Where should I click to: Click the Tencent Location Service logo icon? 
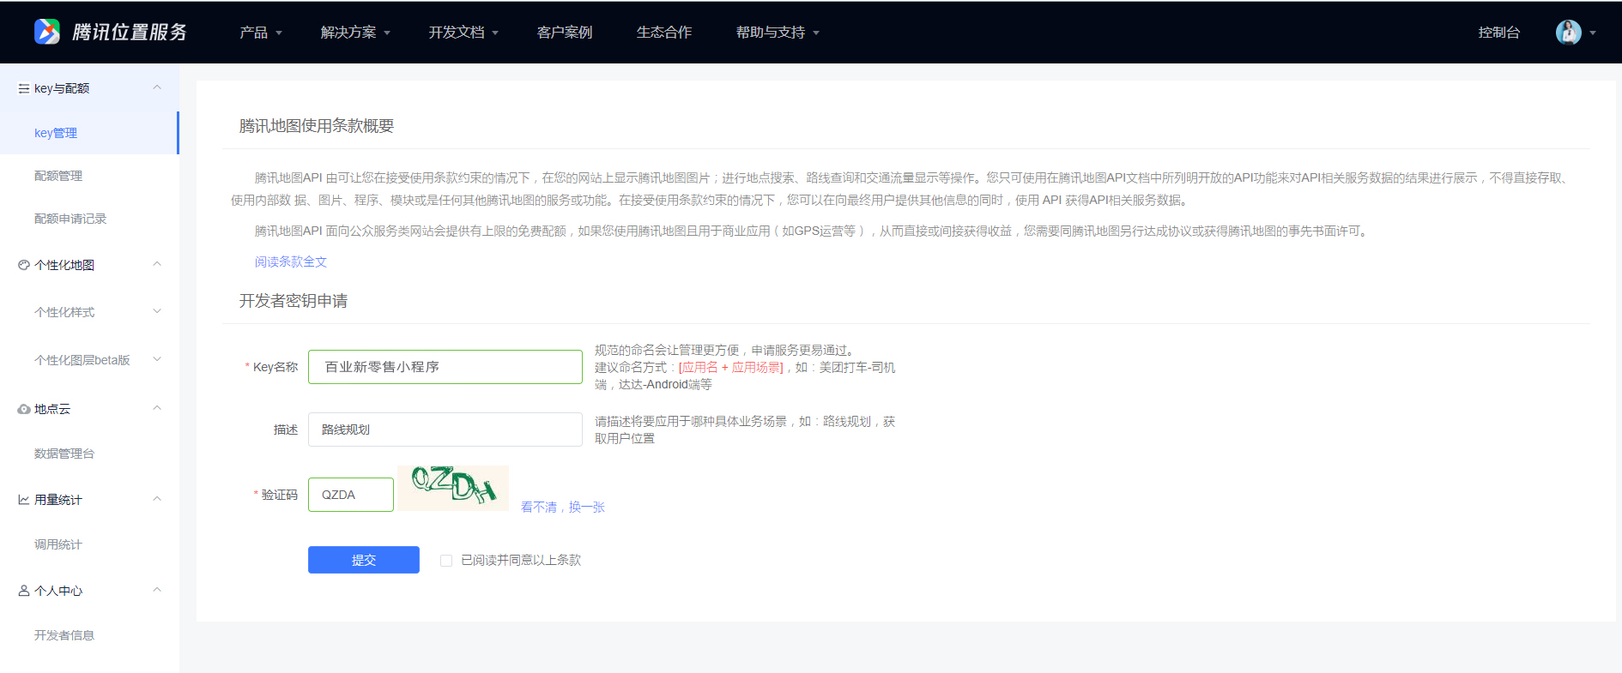(47, 32)
